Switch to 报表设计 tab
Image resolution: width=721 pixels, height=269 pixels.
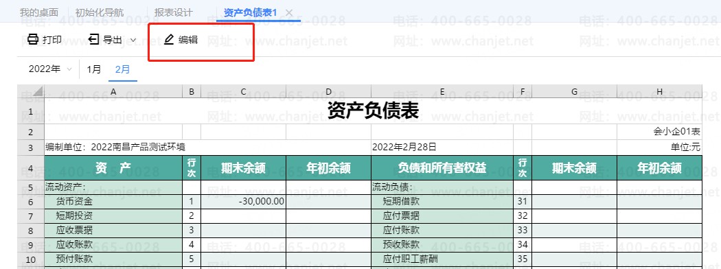tap(173, 12)
